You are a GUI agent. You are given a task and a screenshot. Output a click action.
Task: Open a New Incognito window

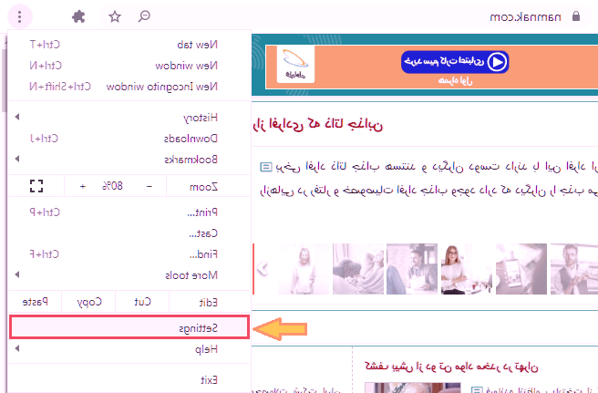tap(129, 87)
